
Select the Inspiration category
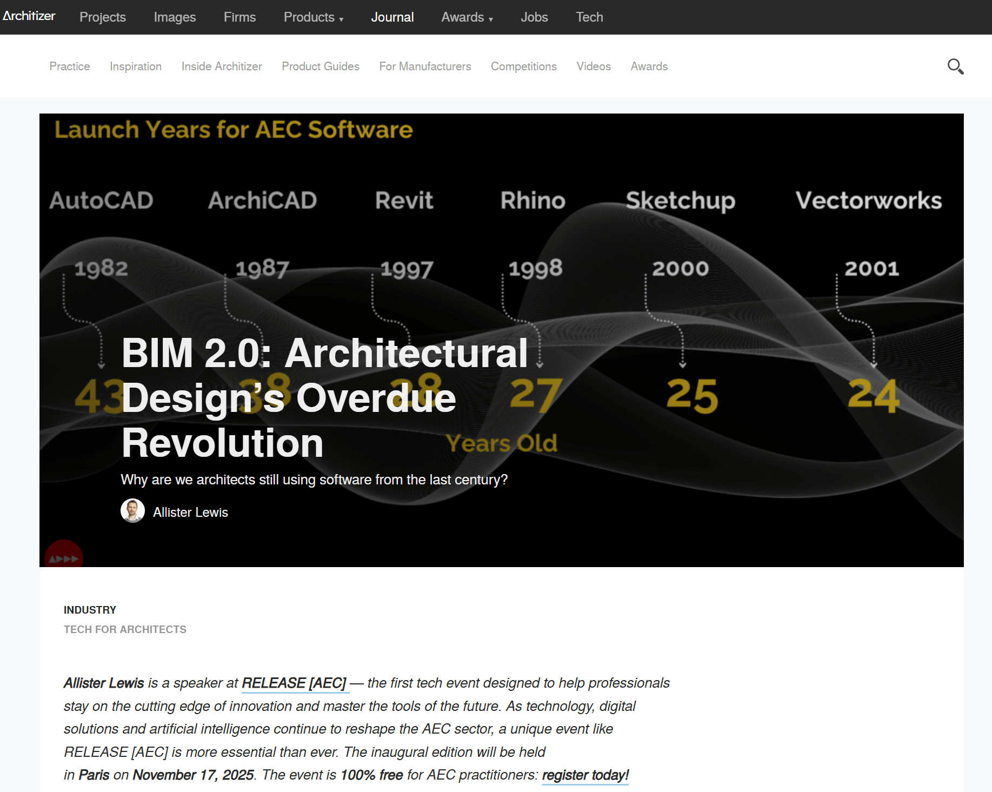(136, 66)
